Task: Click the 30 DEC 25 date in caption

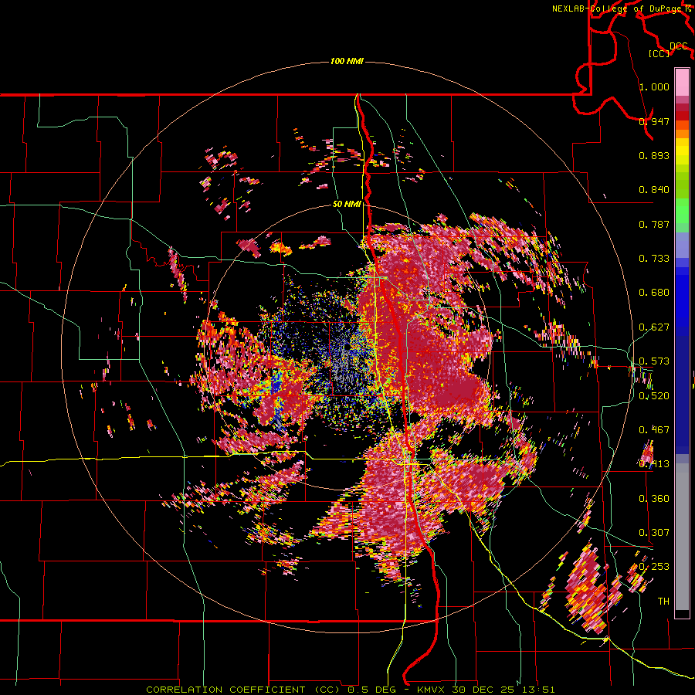Action: [482, 690]
